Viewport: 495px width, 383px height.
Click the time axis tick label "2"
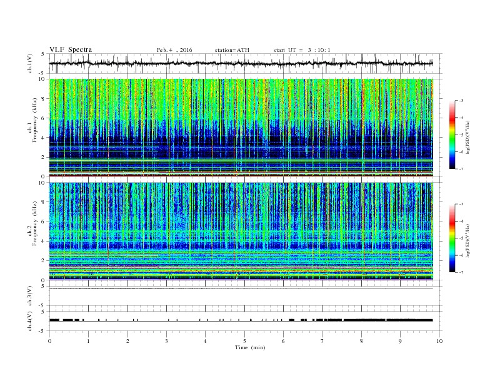(x=127, y=341)
